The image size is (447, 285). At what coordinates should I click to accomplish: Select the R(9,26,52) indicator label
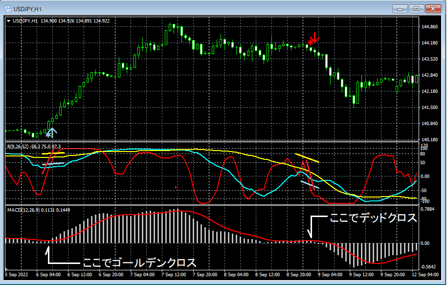tap(34, 147)
